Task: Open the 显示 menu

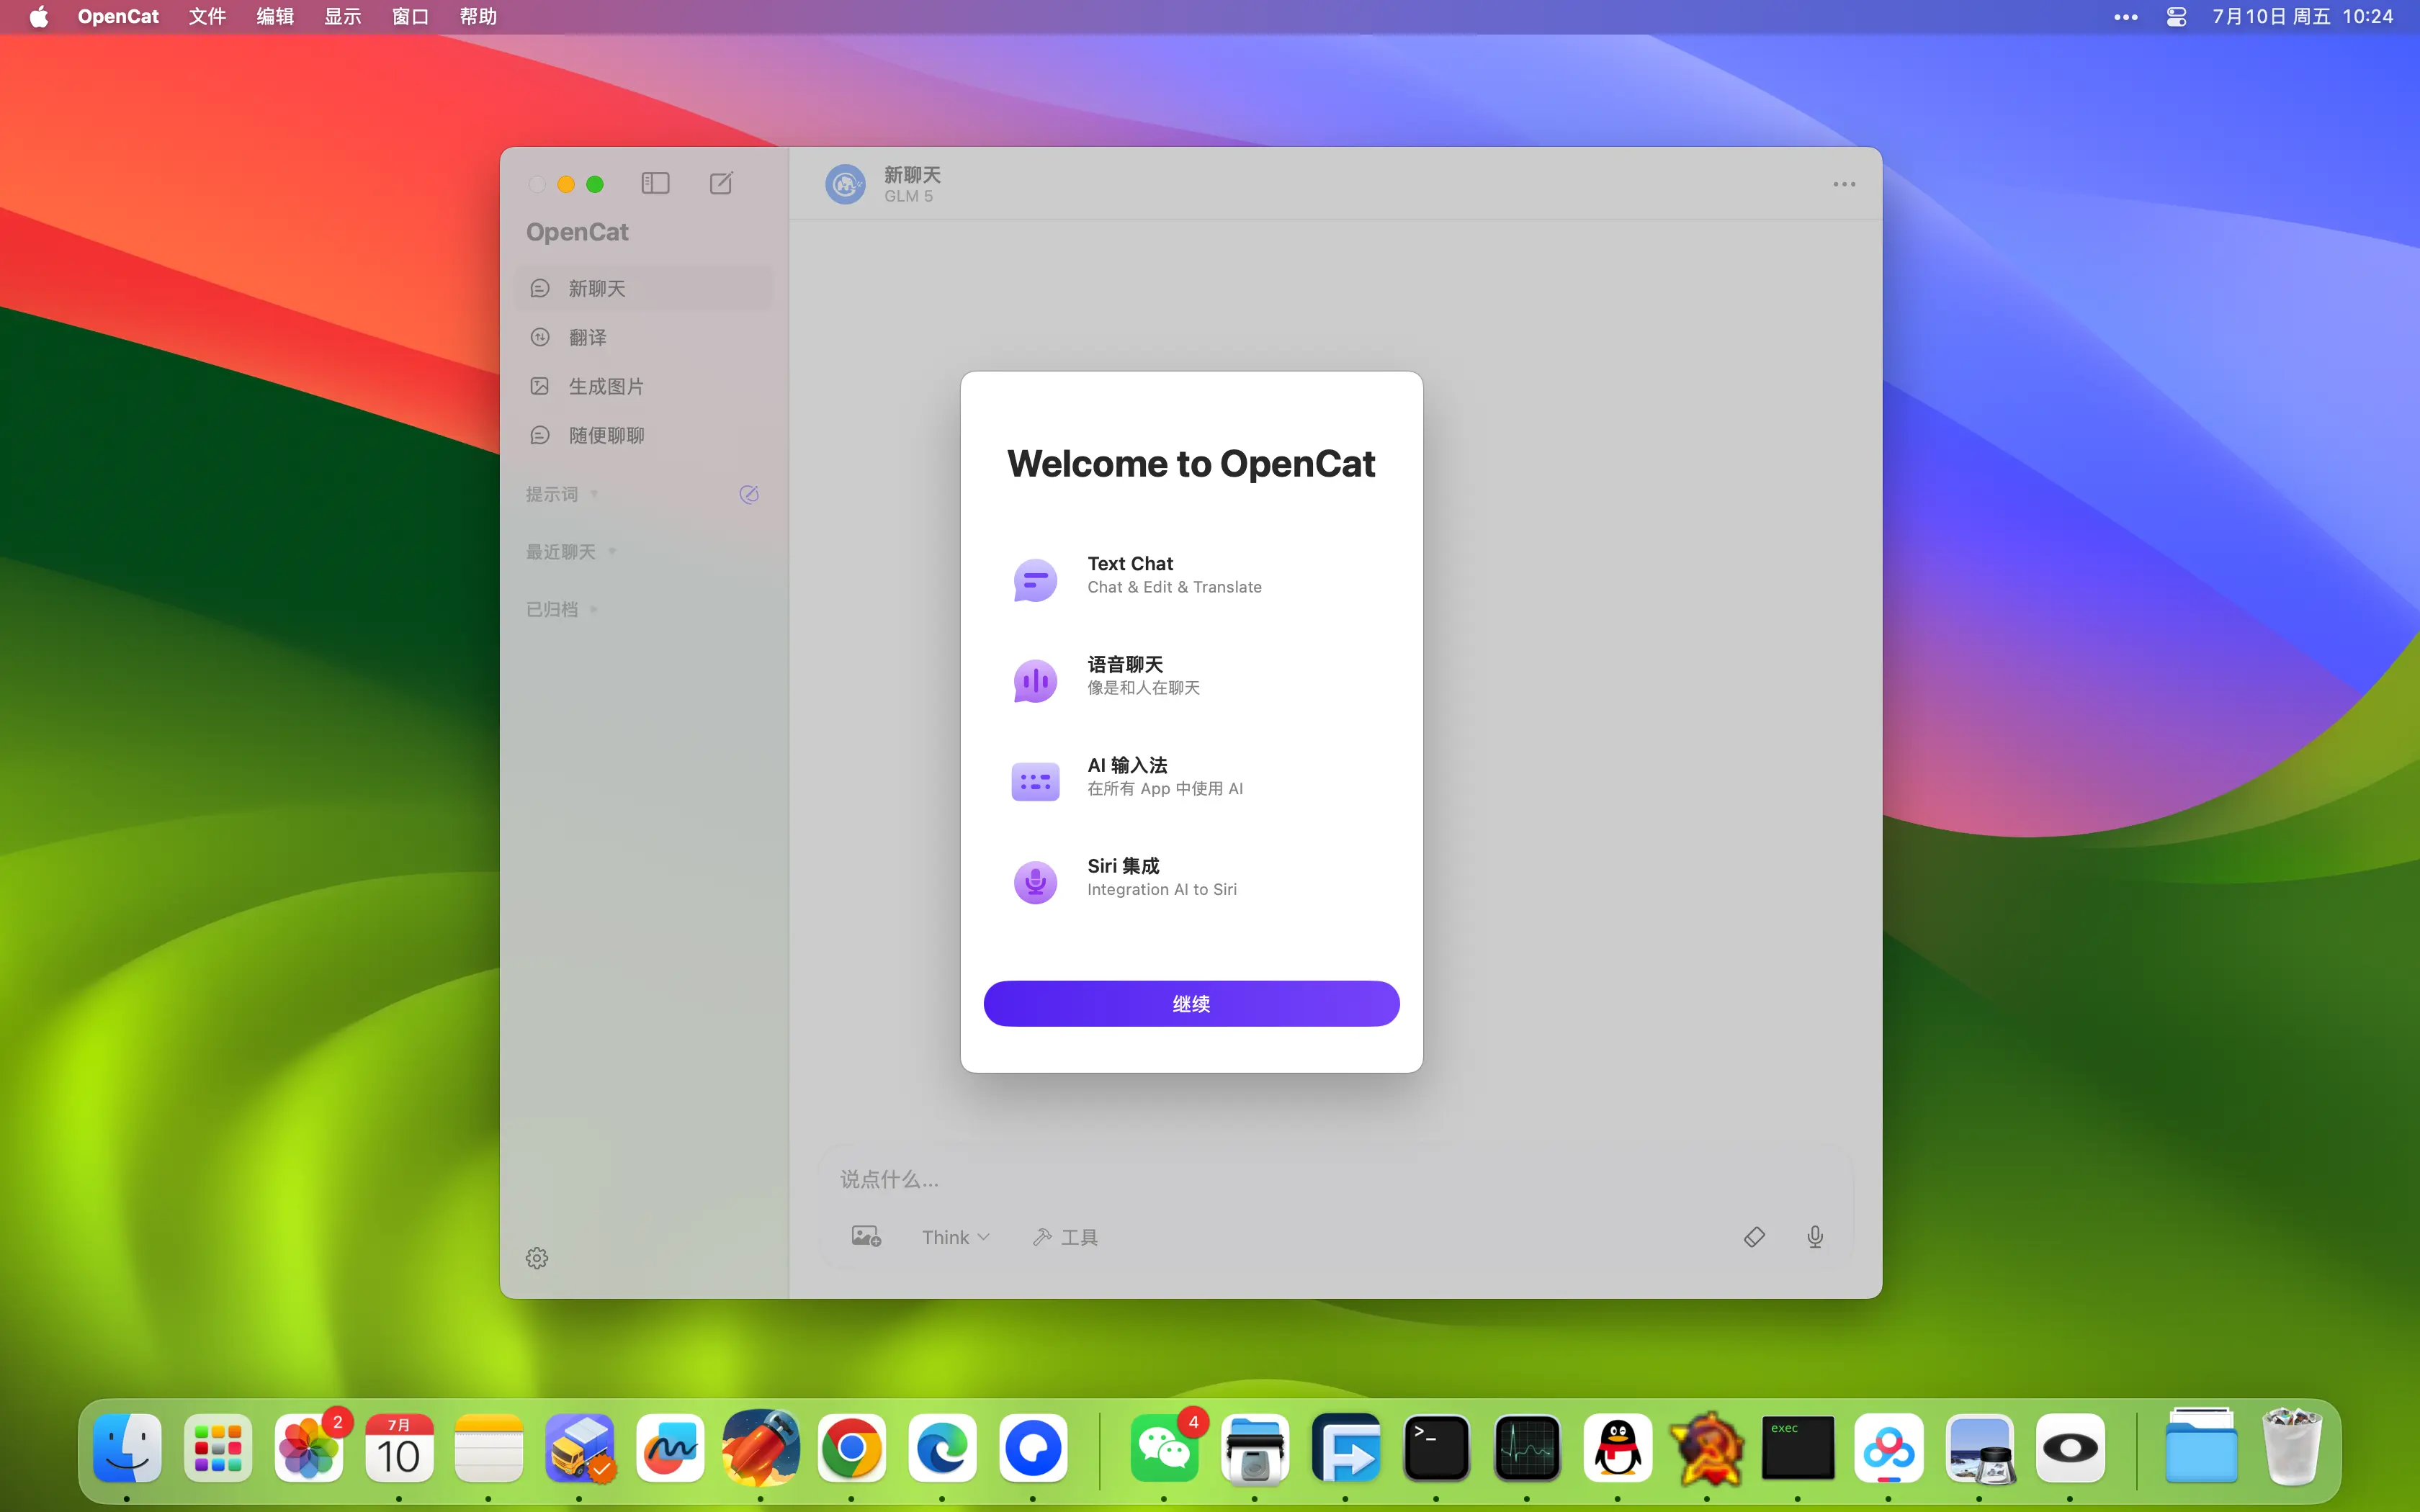Action: pyautogui.click(x=342, y=17)
